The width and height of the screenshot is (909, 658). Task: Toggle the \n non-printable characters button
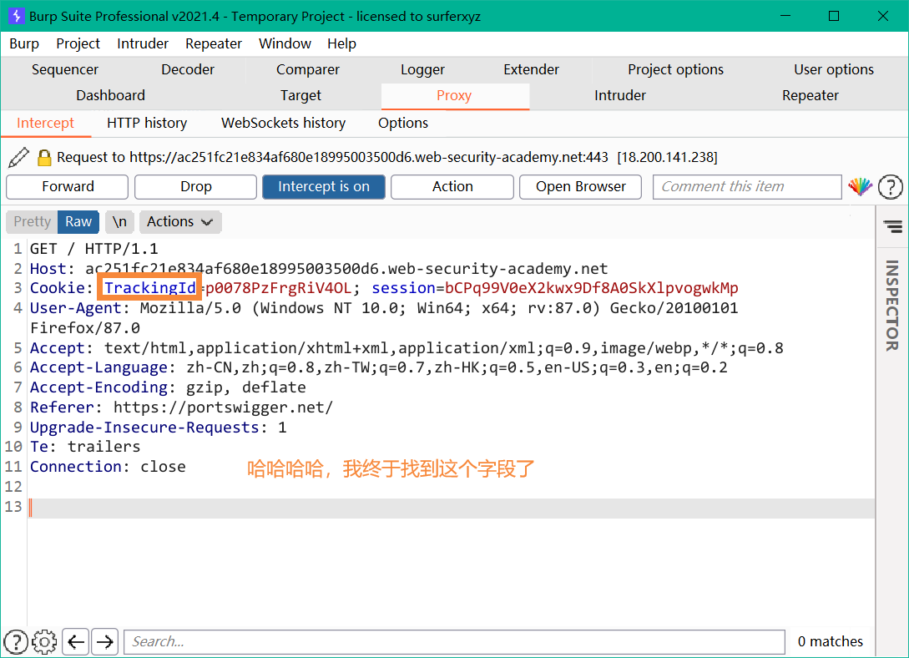point(119,221)
